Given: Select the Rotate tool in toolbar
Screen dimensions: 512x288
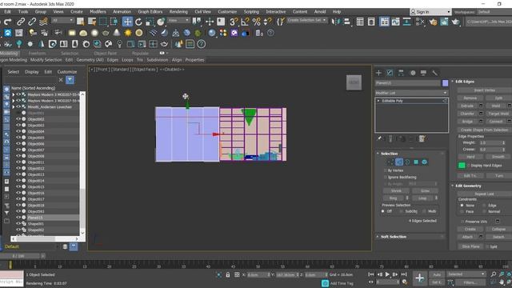Looking at the screenshot, I should 138,22.
